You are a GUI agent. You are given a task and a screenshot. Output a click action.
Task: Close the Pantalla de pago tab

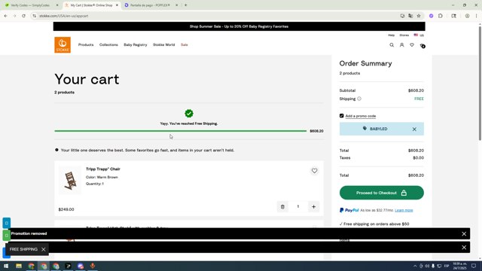click(x=176, y=5)
